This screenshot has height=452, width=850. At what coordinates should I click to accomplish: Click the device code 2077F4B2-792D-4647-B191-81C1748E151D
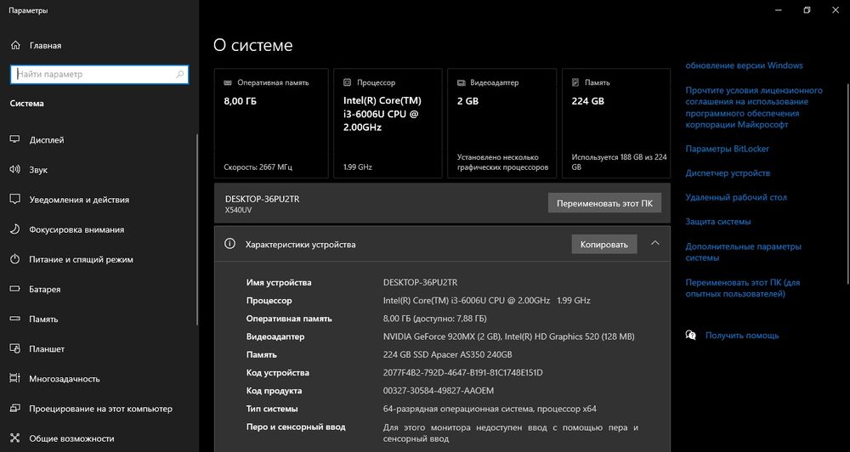pyautogui.click(x=462, y=373)
